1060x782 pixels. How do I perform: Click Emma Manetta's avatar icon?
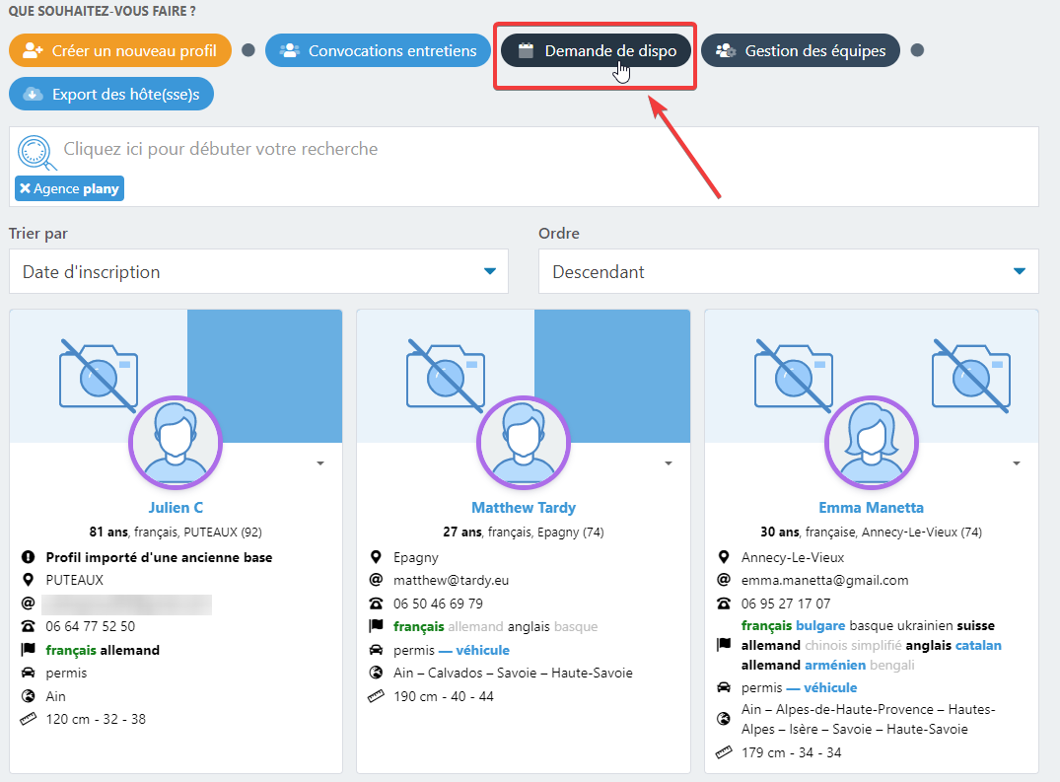[871, 444]
